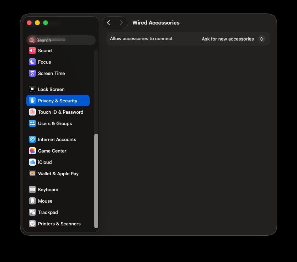Select Wallet & Apple Pay label
The width and height of the screenshot is (297, 262).
click(x=58, y=173)
